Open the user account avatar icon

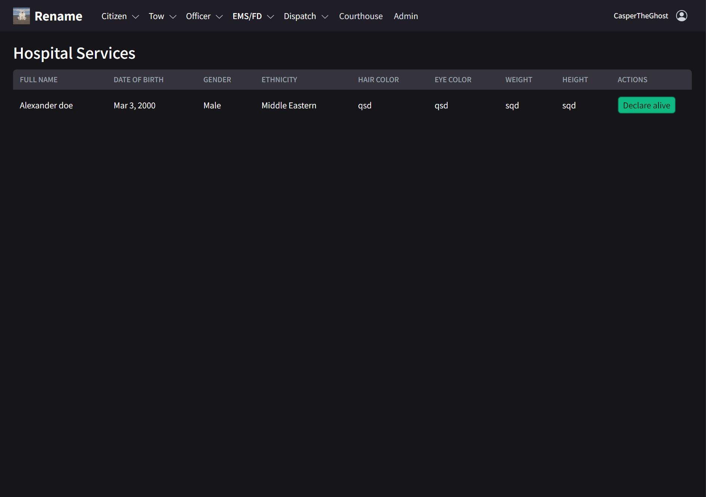tap(681, 16)
